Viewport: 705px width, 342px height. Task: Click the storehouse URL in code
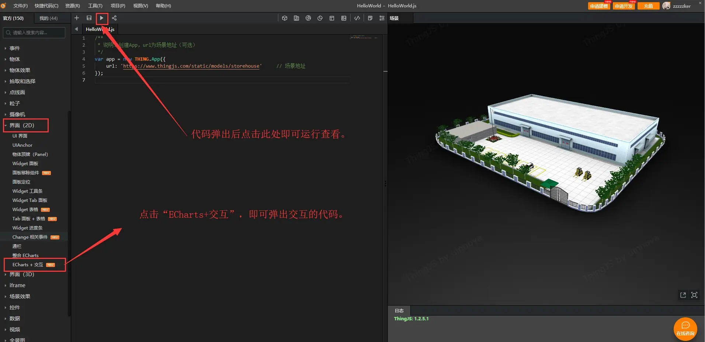[191, 66]
